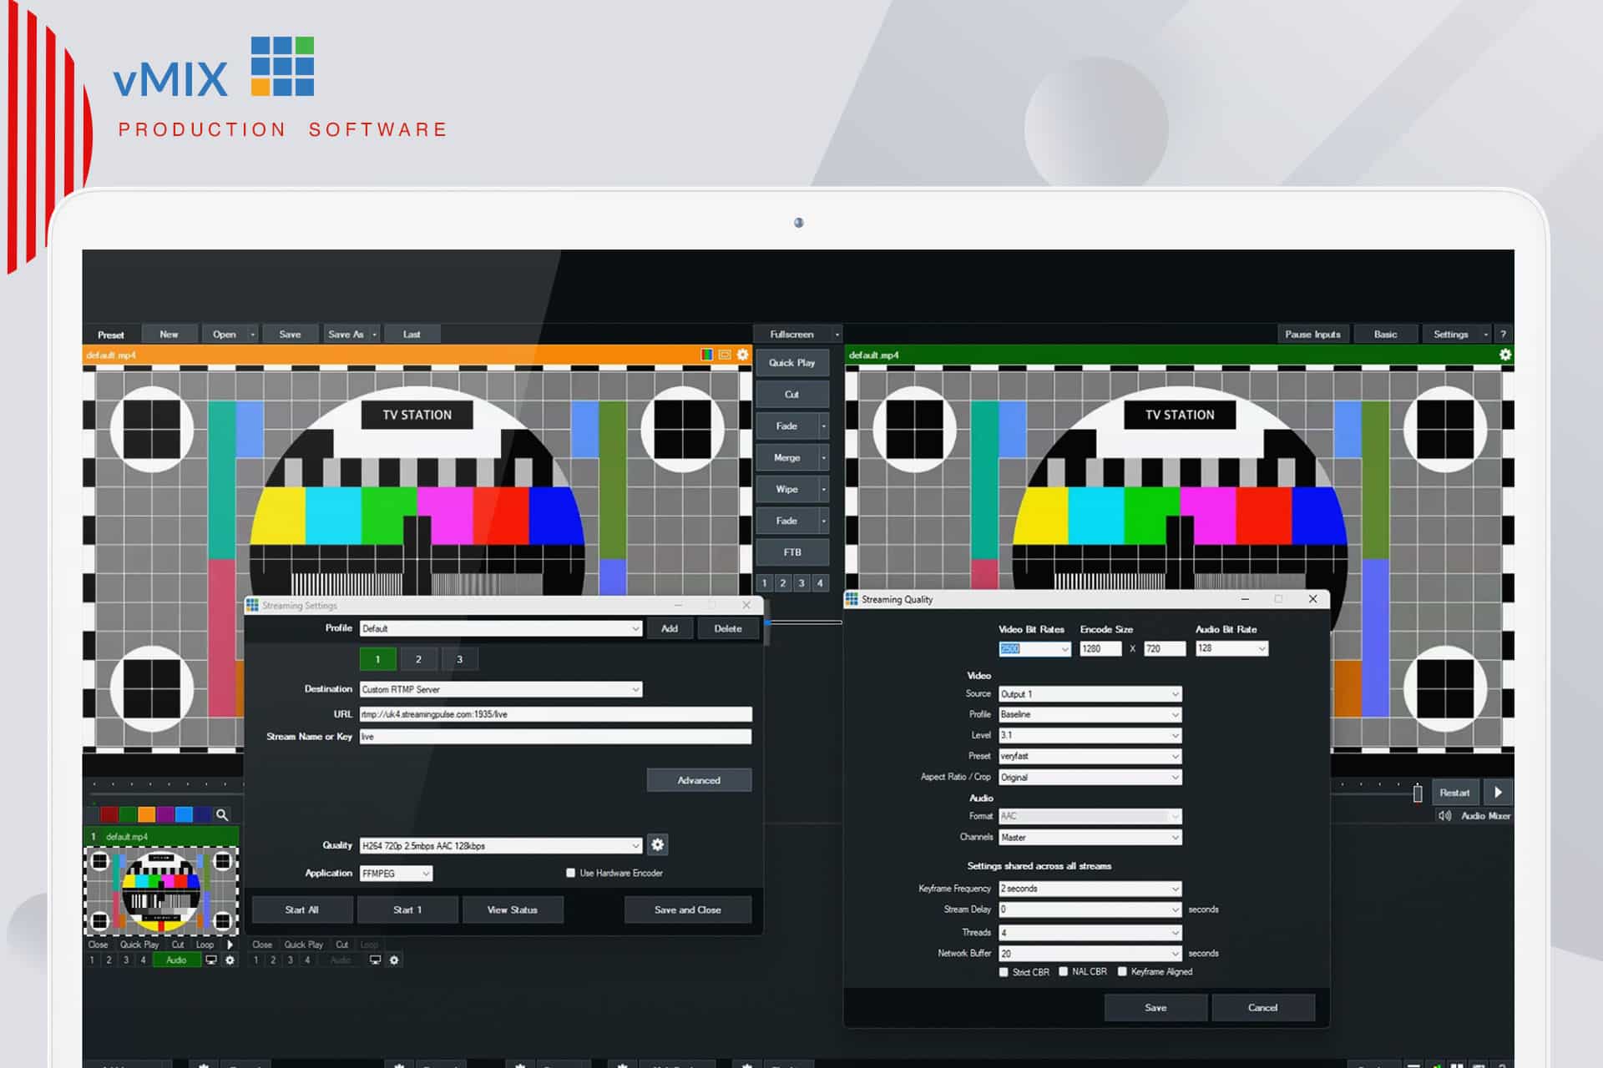The width and height of the screenshot is (1603, 1068).
Task: Click the vMix icon in Streaming Settings title bar
Action: pyautogui.click(x=252, y=605)
